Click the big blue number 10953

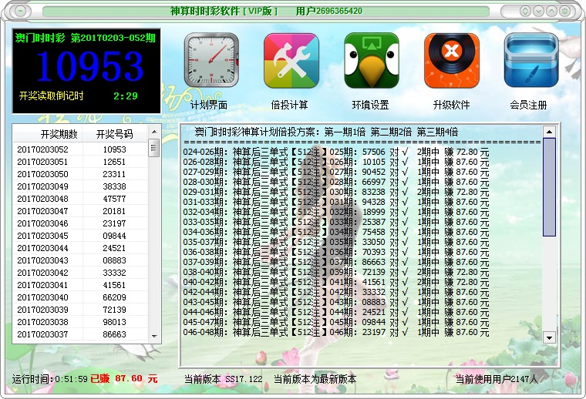click(90, 66)
